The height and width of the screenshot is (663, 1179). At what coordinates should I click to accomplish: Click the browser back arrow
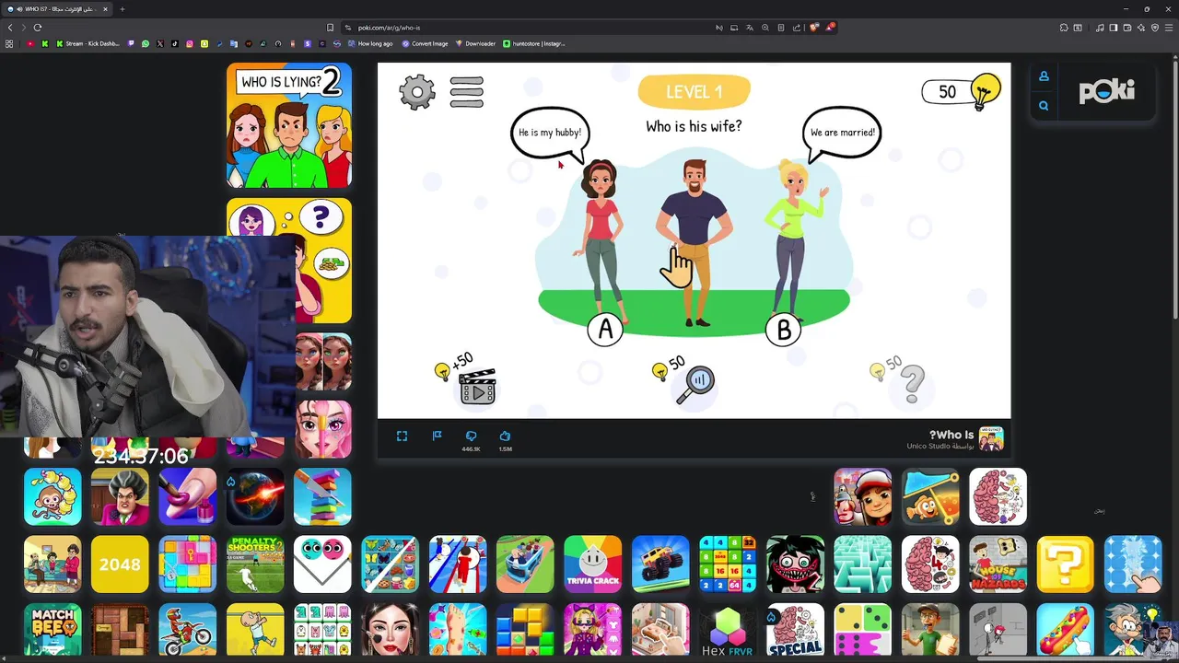(10, 28)
